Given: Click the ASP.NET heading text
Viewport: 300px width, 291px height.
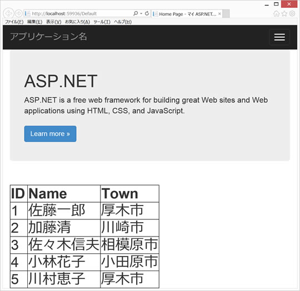Looking at the screenshot, I should (61, 81).
